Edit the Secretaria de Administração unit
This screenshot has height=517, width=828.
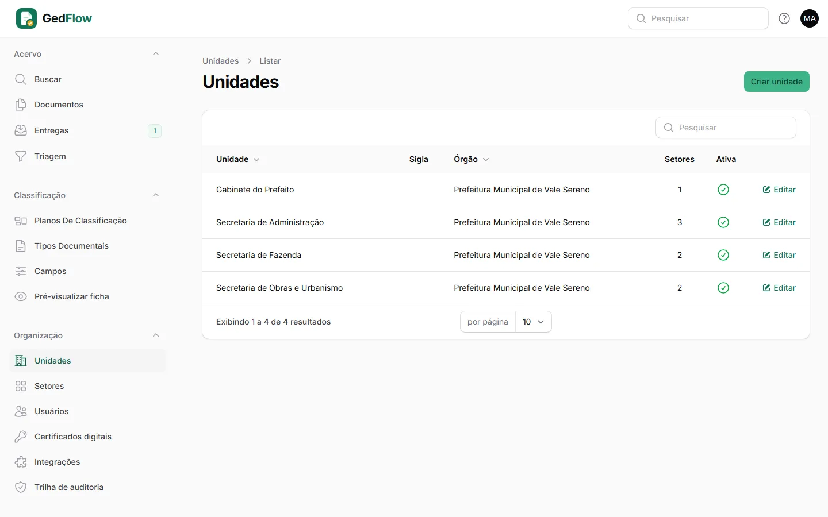(779, 222)
